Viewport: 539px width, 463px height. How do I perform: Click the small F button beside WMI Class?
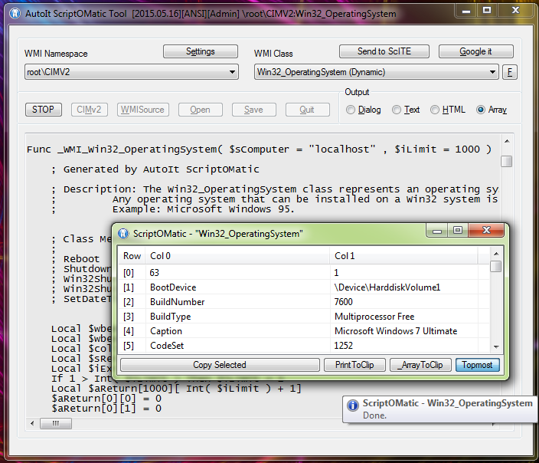pyautogui.click(x=510, y=72)
